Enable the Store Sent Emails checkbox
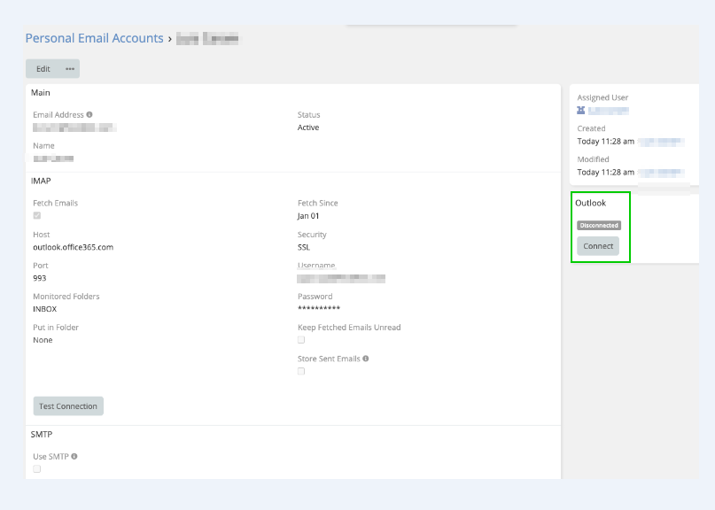This screenshot has width=715, height=510. (x=301, y=371)
